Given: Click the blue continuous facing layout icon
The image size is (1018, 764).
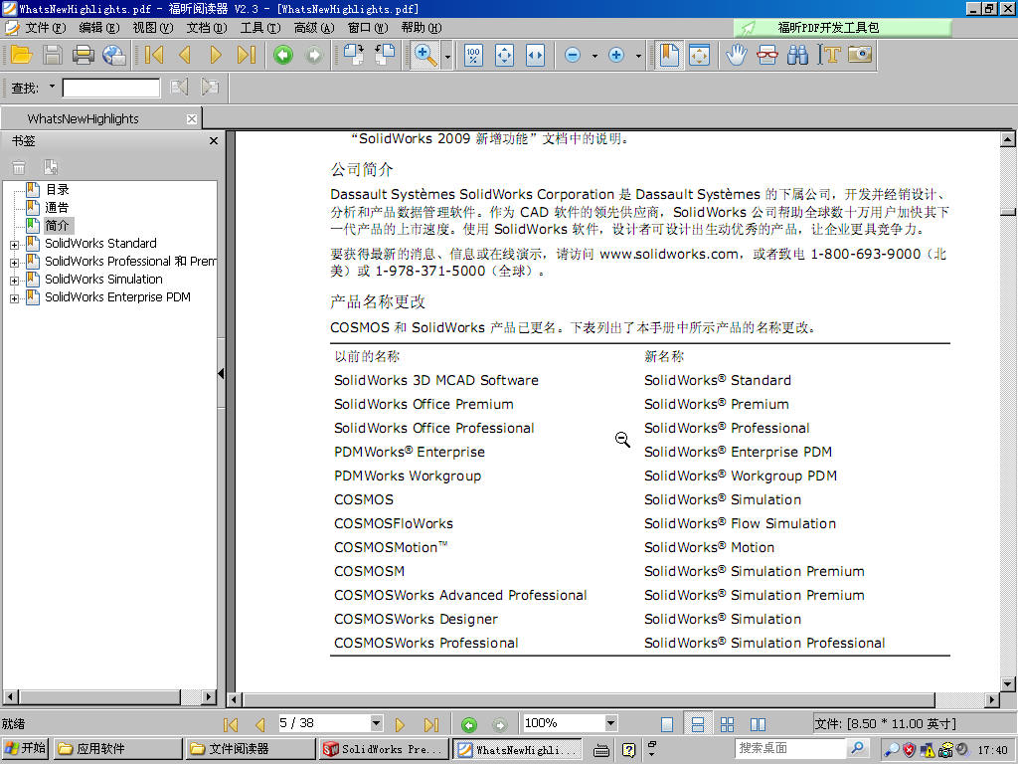Looking at the screenshot, I should [727, 724].
